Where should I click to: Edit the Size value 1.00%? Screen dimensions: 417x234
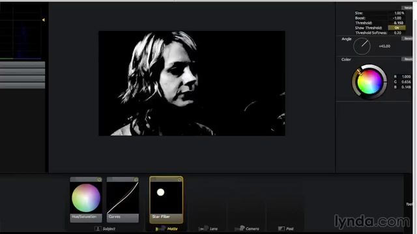pos(399,13)
